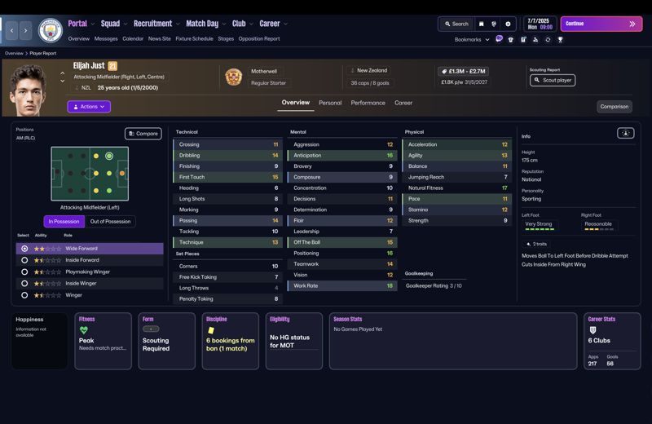Select the Inside Winger role radio
The image size is (652, 424).
[24, 284]
